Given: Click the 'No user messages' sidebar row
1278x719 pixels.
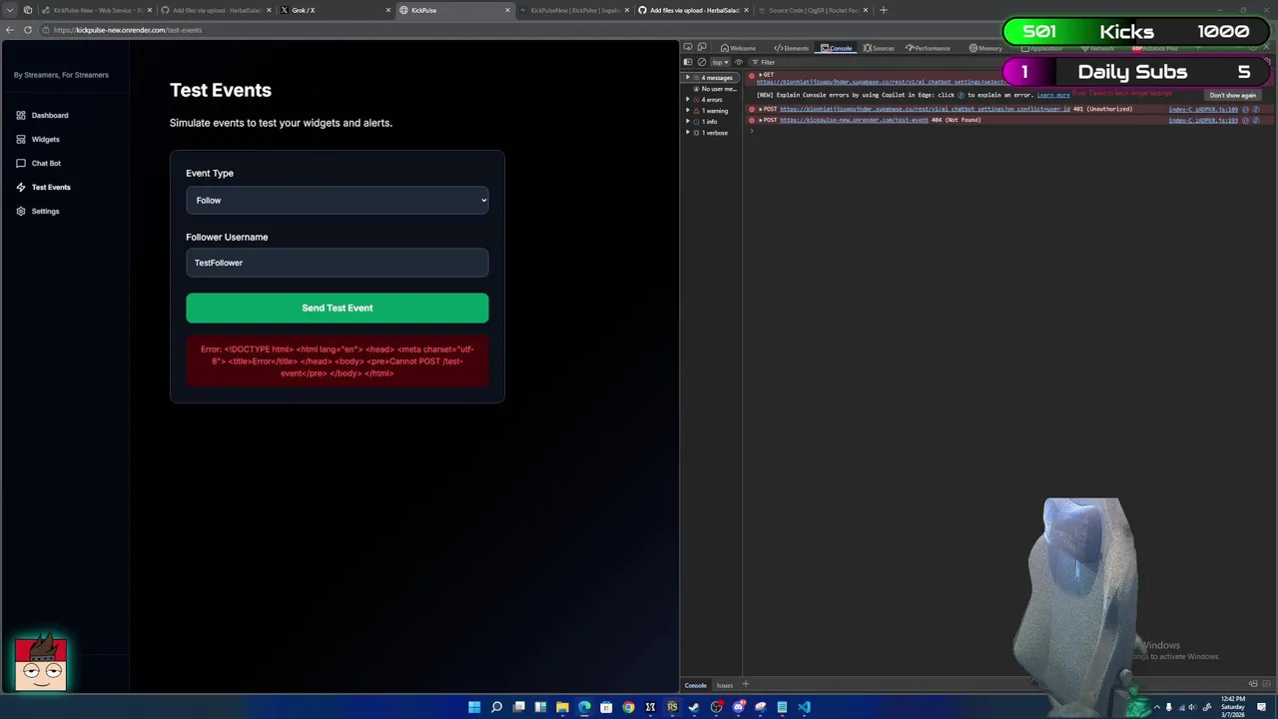Looking at the screenshot, I should point(714,89).
